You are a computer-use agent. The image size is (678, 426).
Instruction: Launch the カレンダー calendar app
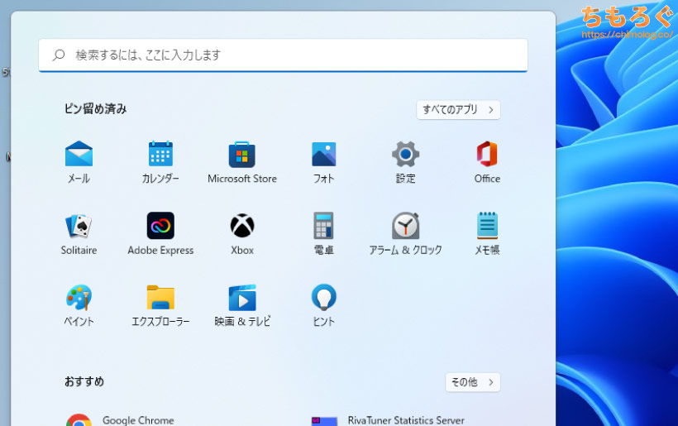160,162
